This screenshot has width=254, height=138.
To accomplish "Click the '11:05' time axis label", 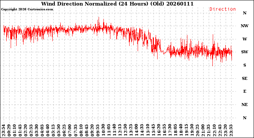I will coord(109,130).
